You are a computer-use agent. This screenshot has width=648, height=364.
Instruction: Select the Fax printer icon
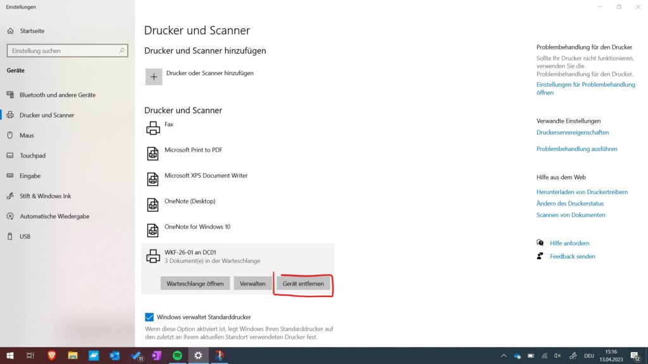pyautogui.click(x=153, y=128)
